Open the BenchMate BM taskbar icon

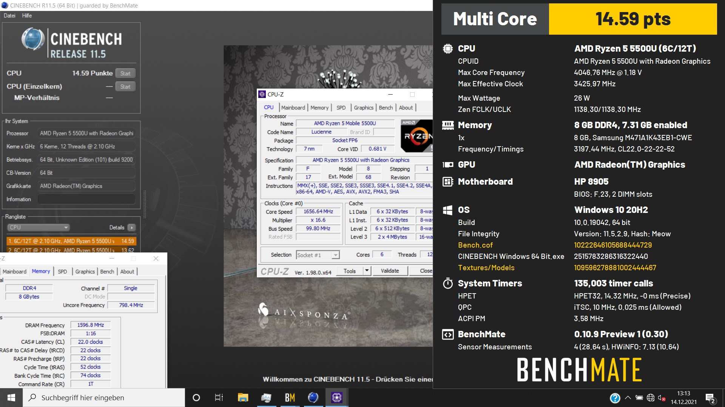pos(290,398)
